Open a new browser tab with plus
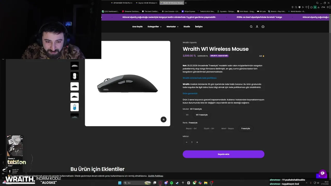Image resolution: width=331 pixels, height=186 pixels. click(186, 3)
